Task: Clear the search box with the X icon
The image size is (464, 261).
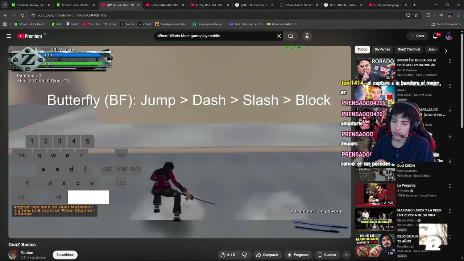Action: pos(279,36)
